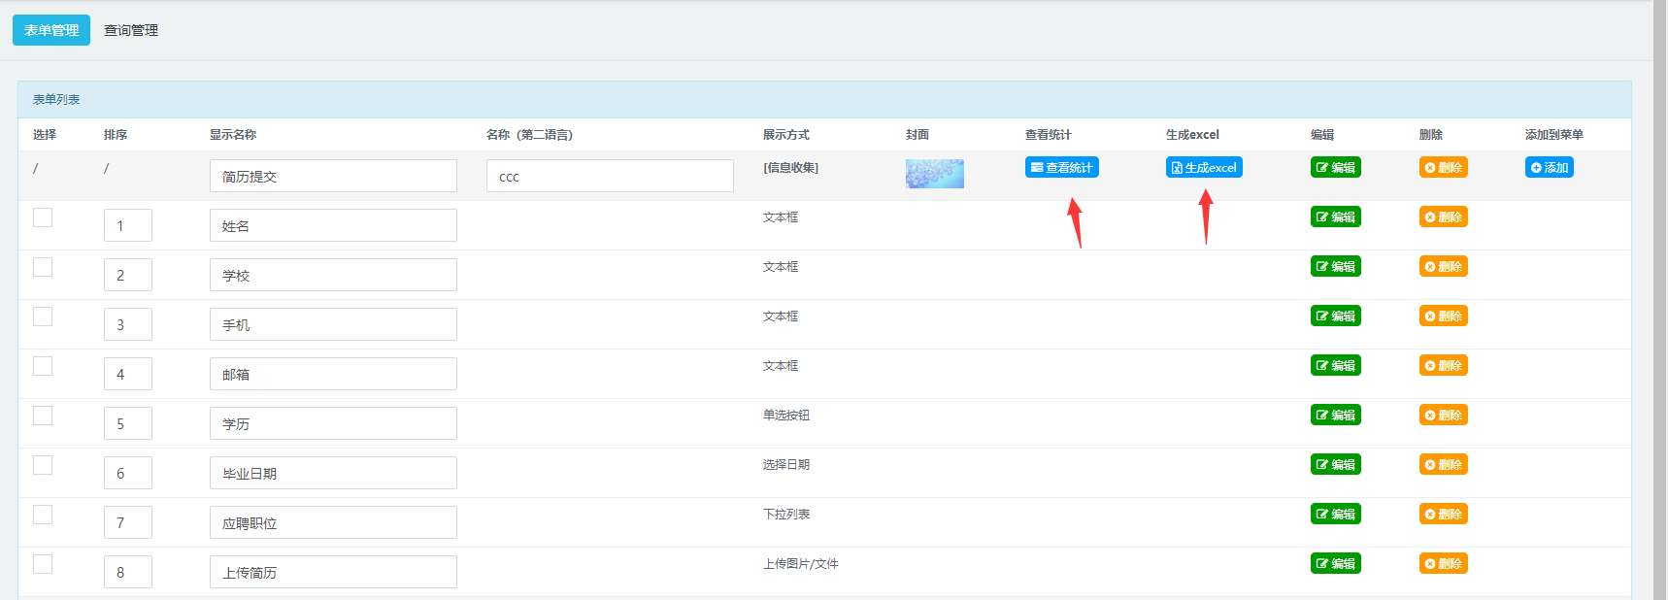Check the checkbox for 姓名 row

pos(43,217)
